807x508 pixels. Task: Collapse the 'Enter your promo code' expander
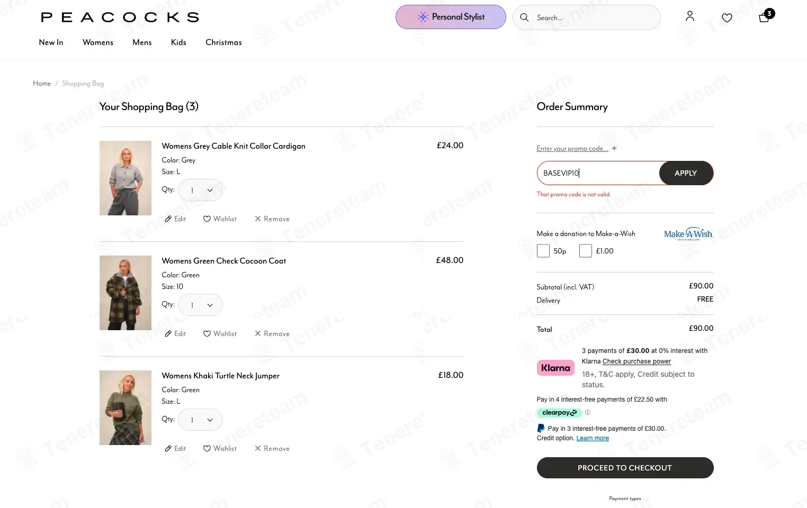pos(577,149)
